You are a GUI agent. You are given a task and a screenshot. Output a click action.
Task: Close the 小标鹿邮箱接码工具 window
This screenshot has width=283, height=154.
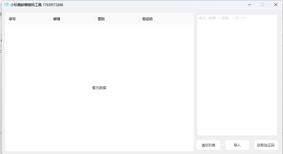point(276,5)
